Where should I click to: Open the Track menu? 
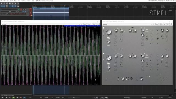click(x=19, y=1)
